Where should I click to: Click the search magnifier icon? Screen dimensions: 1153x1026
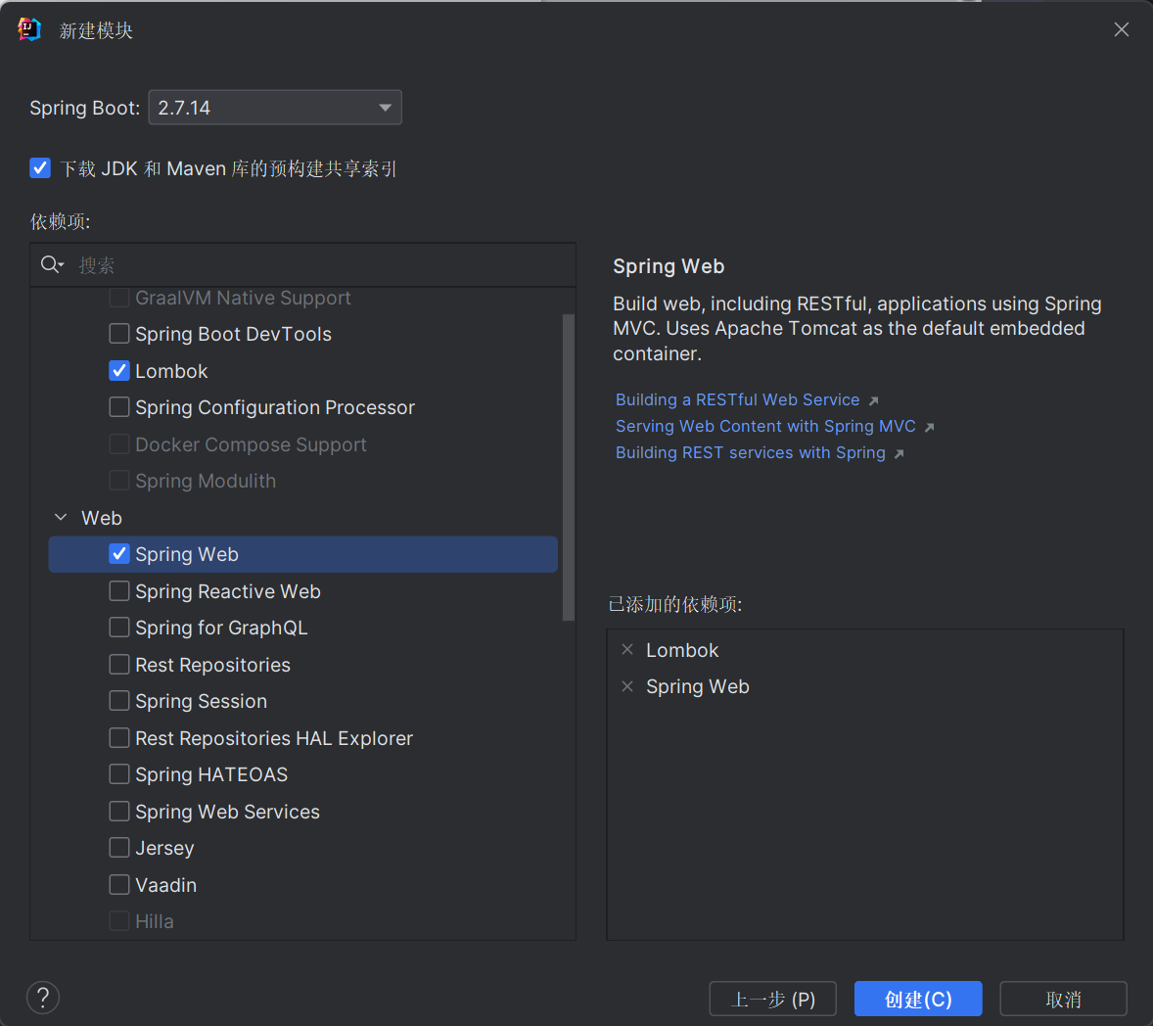click(x=52, y=264)
